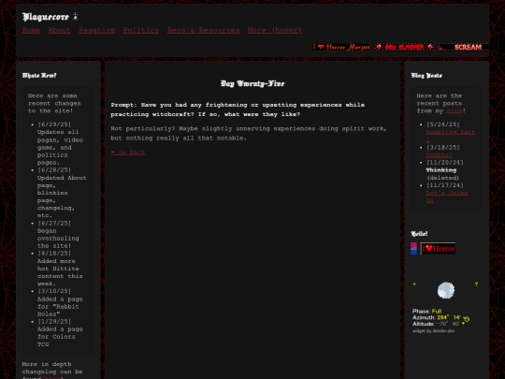Viewport: 505px width, 379px height.
Task: Click the yellow dot left of moon
Action: (414, 284)
